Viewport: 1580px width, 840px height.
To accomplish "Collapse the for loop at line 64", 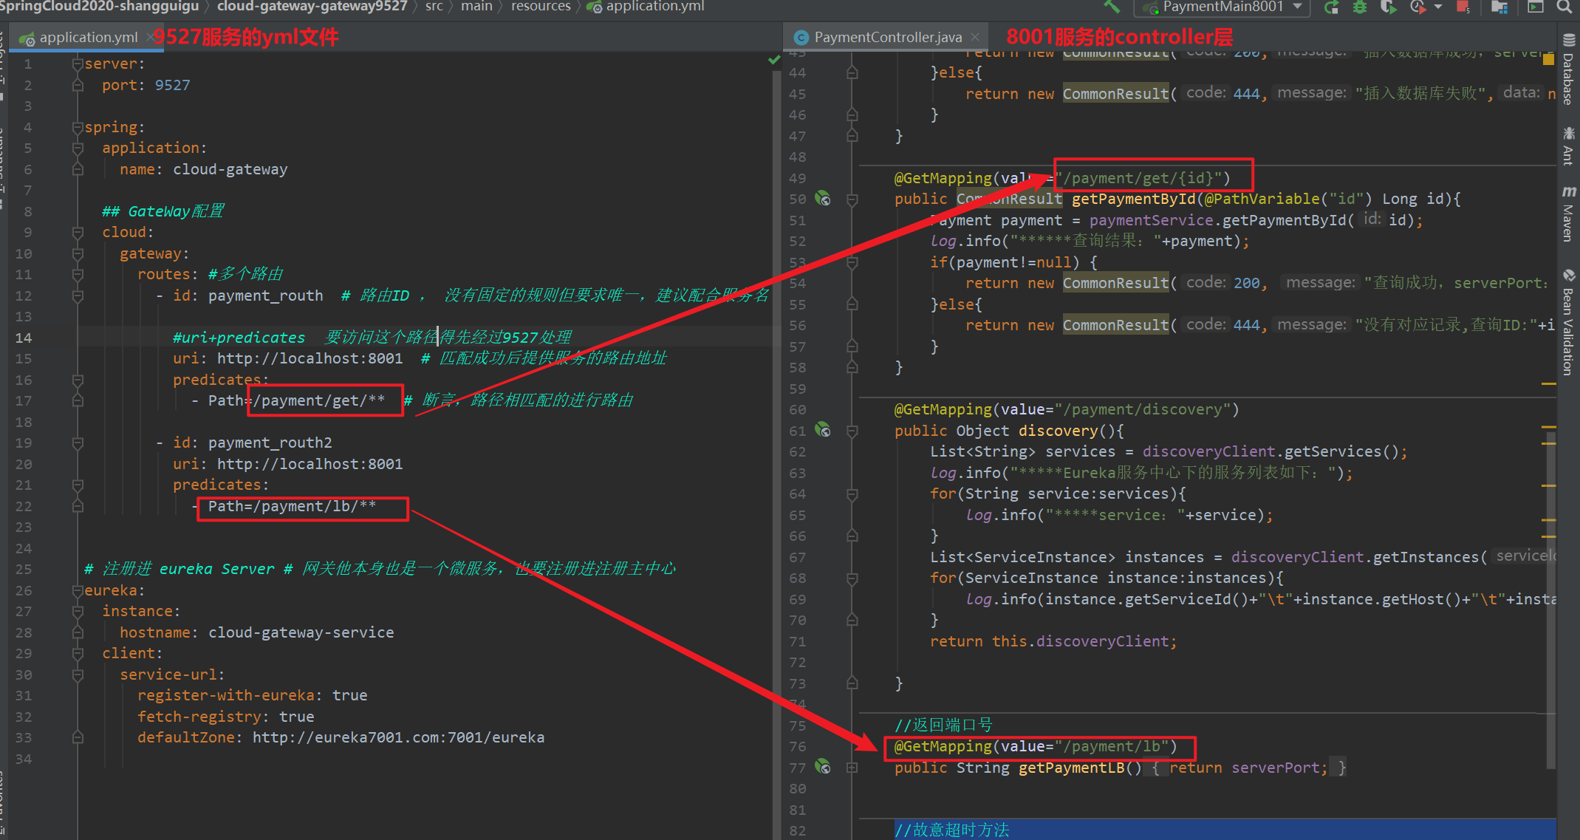I will (852, 494).
